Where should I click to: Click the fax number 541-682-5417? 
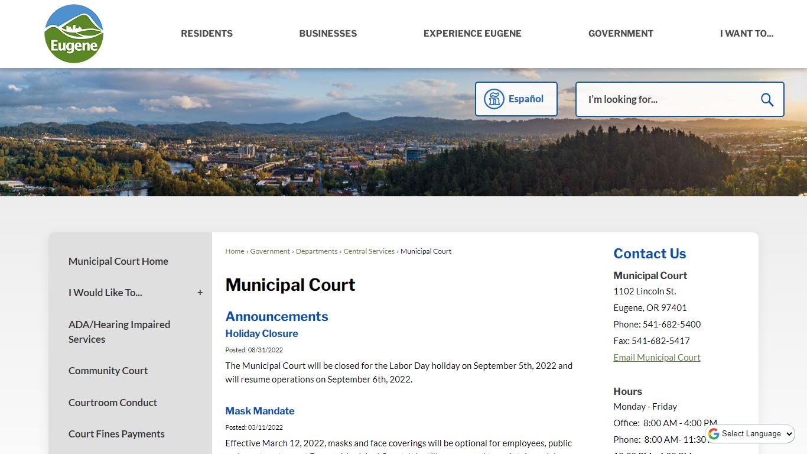660,340
